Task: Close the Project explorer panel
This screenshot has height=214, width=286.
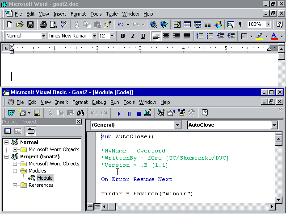Action: (79, 122)
